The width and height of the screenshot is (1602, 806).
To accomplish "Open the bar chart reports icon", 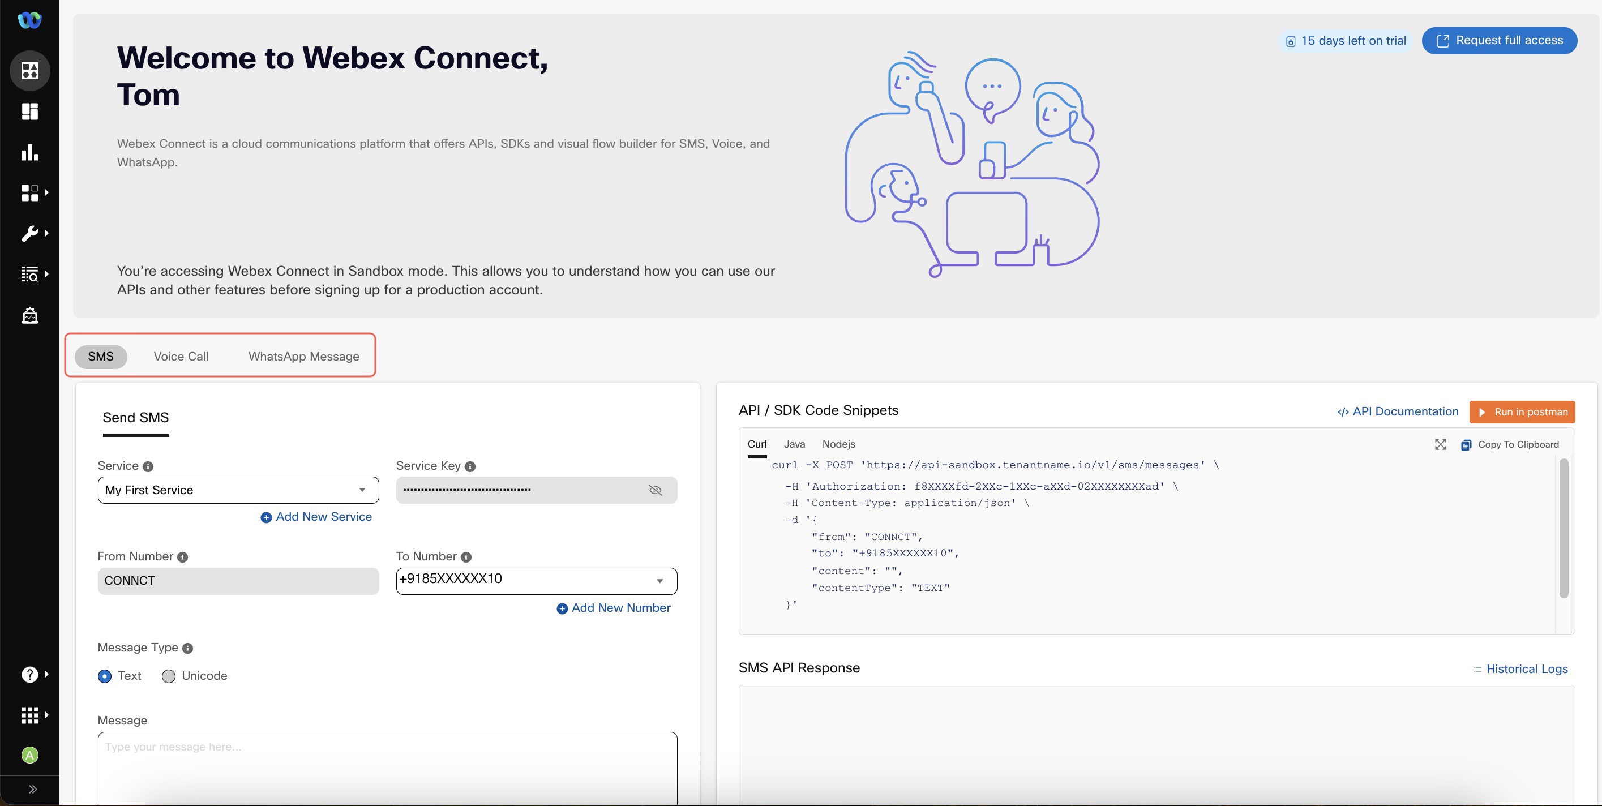I will [x=30, y=152].
